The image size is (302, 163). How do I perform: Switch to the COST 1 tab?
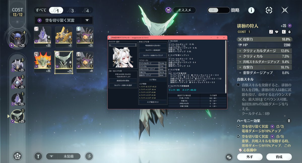56,10
